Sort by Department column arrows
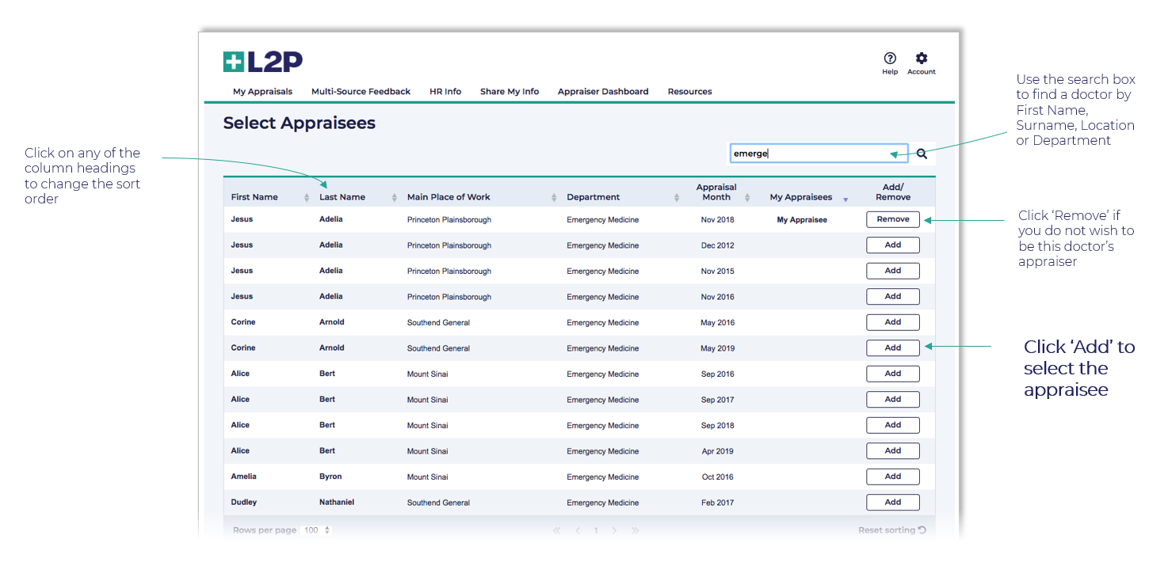The width and height of the screenshot is (1168, 562). point(677,198)
